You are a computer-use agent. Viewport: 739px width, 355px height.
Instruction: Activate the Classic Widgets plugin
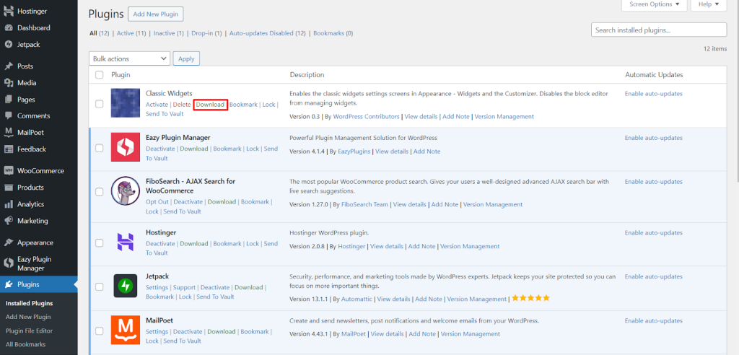click(157, 104)
